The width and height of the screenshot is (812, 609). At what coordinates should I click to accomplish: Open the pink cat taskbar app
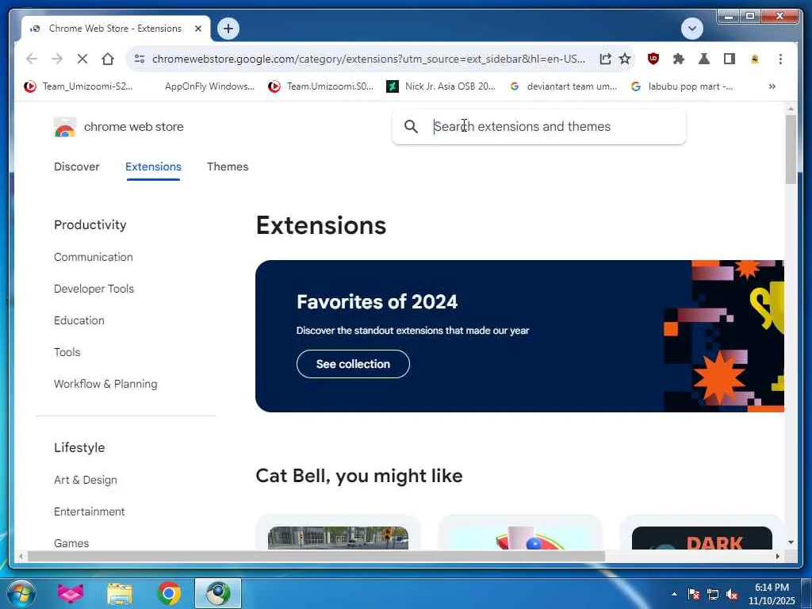tap(71, 594)
